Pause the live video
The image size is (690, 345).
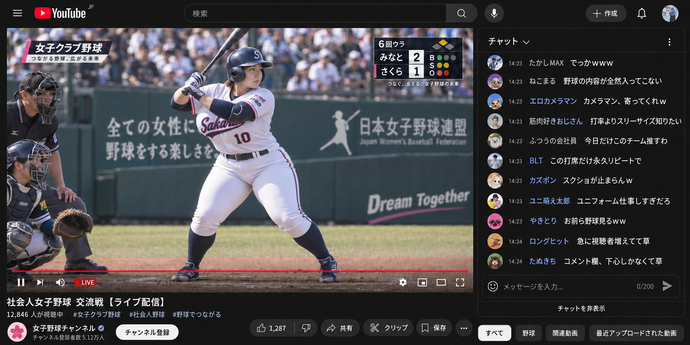click(x=21, y=282)
